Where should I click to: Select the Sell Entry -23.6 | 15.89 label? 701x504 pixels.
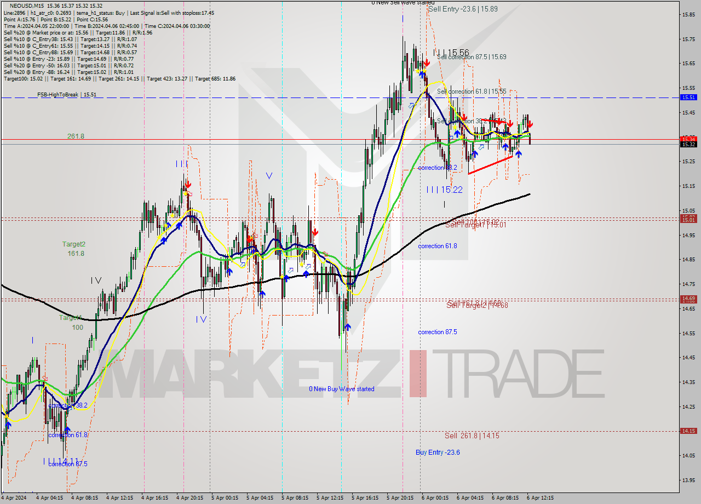pyautogui.click(x=463, y=9)
